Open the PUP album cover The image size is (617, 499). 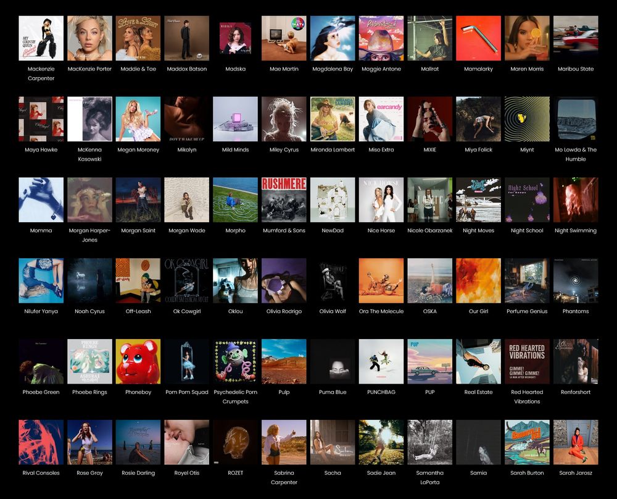coord(429,361)
